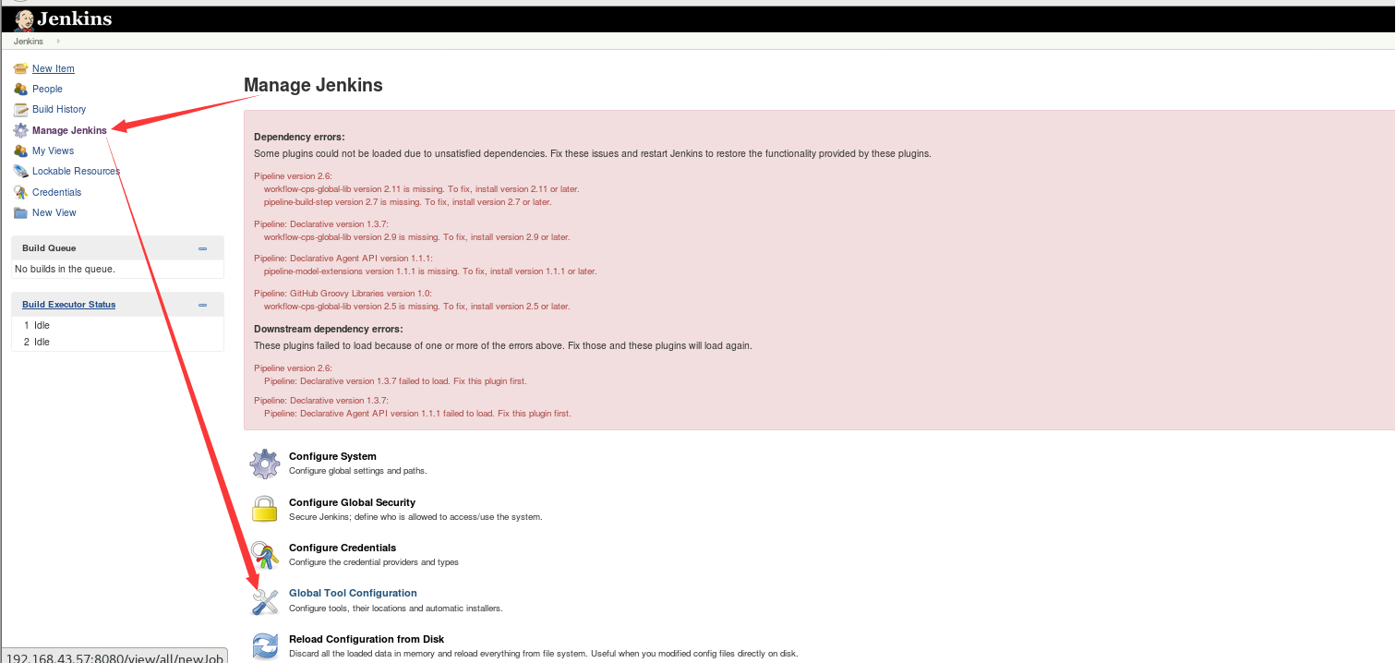Click the Configure System gear icon

265,464
